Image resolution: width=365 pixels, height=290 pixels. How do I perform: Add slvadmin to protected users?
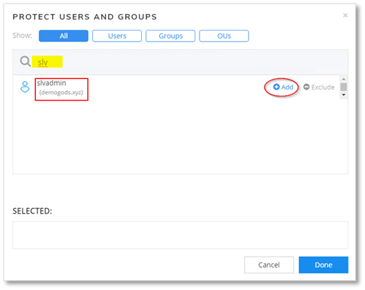[x=283, y=87]
